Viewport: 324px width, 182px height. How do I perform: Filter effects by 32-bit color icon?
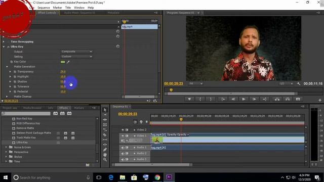click(62, 113)
